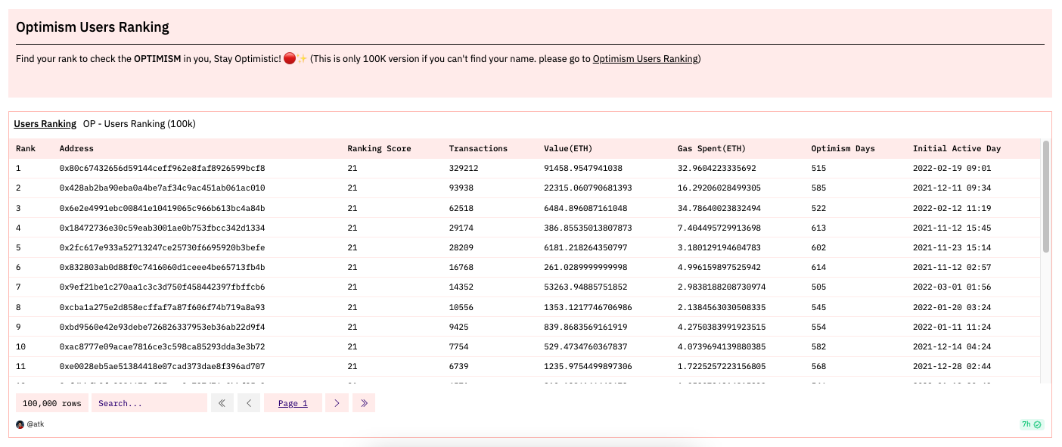
Task: Open the Users Ranking query title link
Action: coord(45,123)
